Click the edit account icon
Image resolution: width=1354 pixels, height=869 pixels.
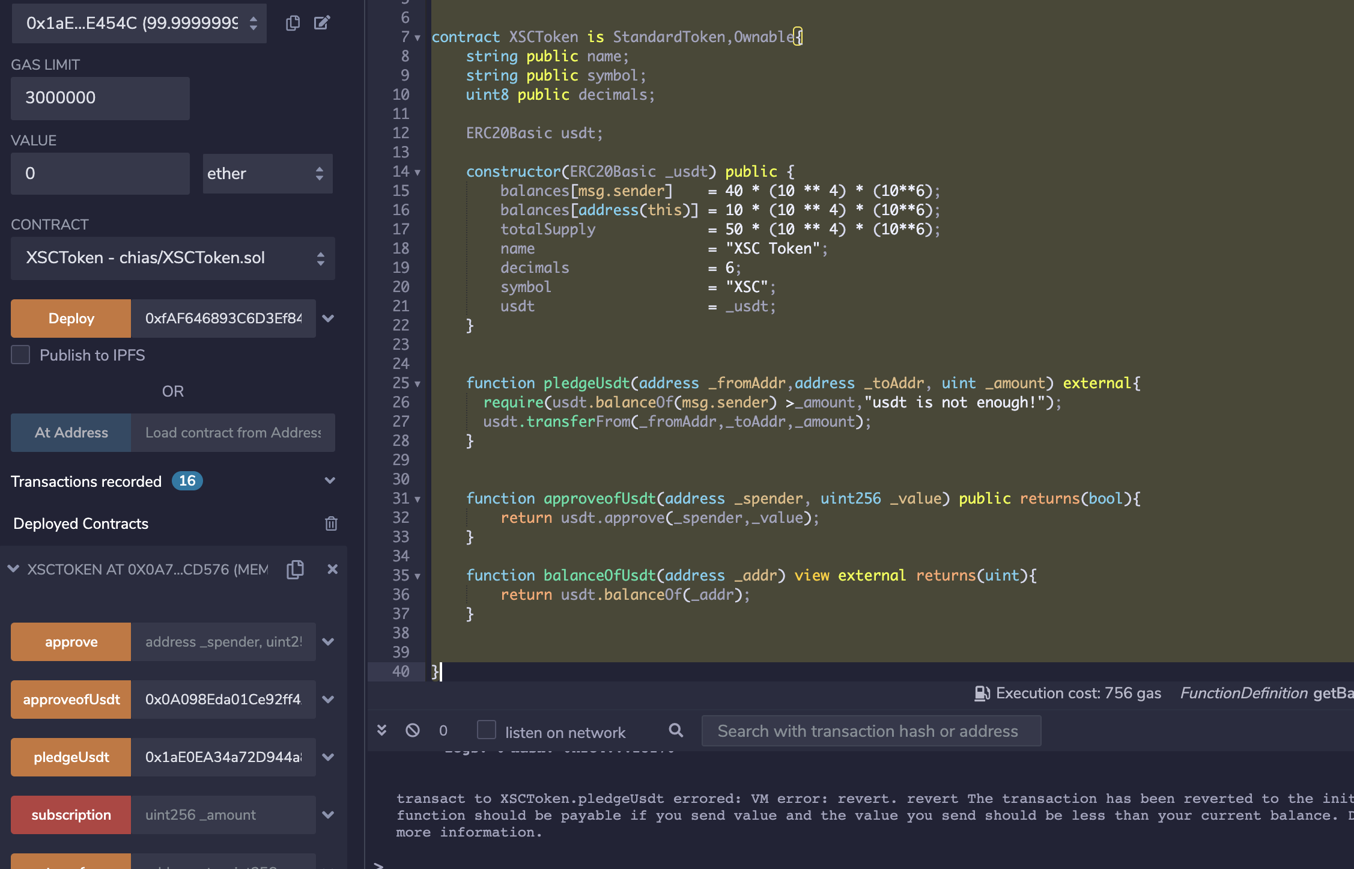tap(322, 23)
